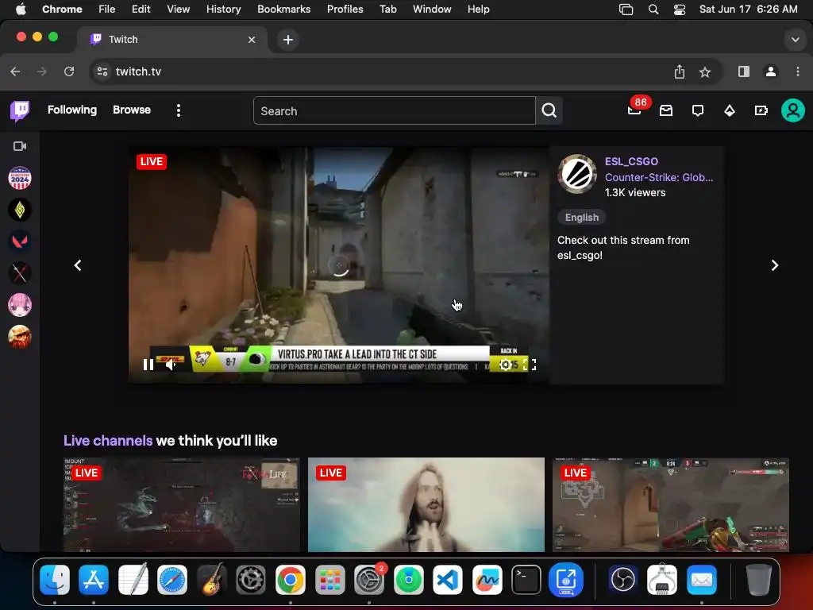Open Safari from the Dock
Image resolution: width=813 pixels, height=610 pixels.
pyautogui.click(x=172, y=579)
